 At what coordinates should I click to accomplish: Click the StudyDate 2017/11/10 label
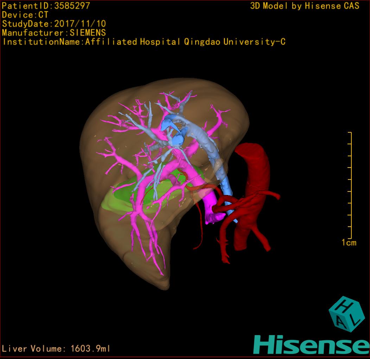[x=54, y=24]
